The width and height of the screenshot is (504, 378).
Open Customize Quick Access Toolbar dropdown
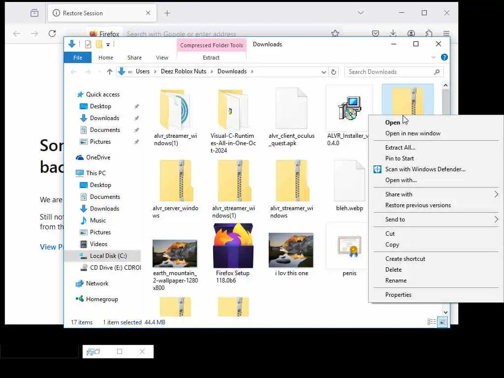point(108,45)
